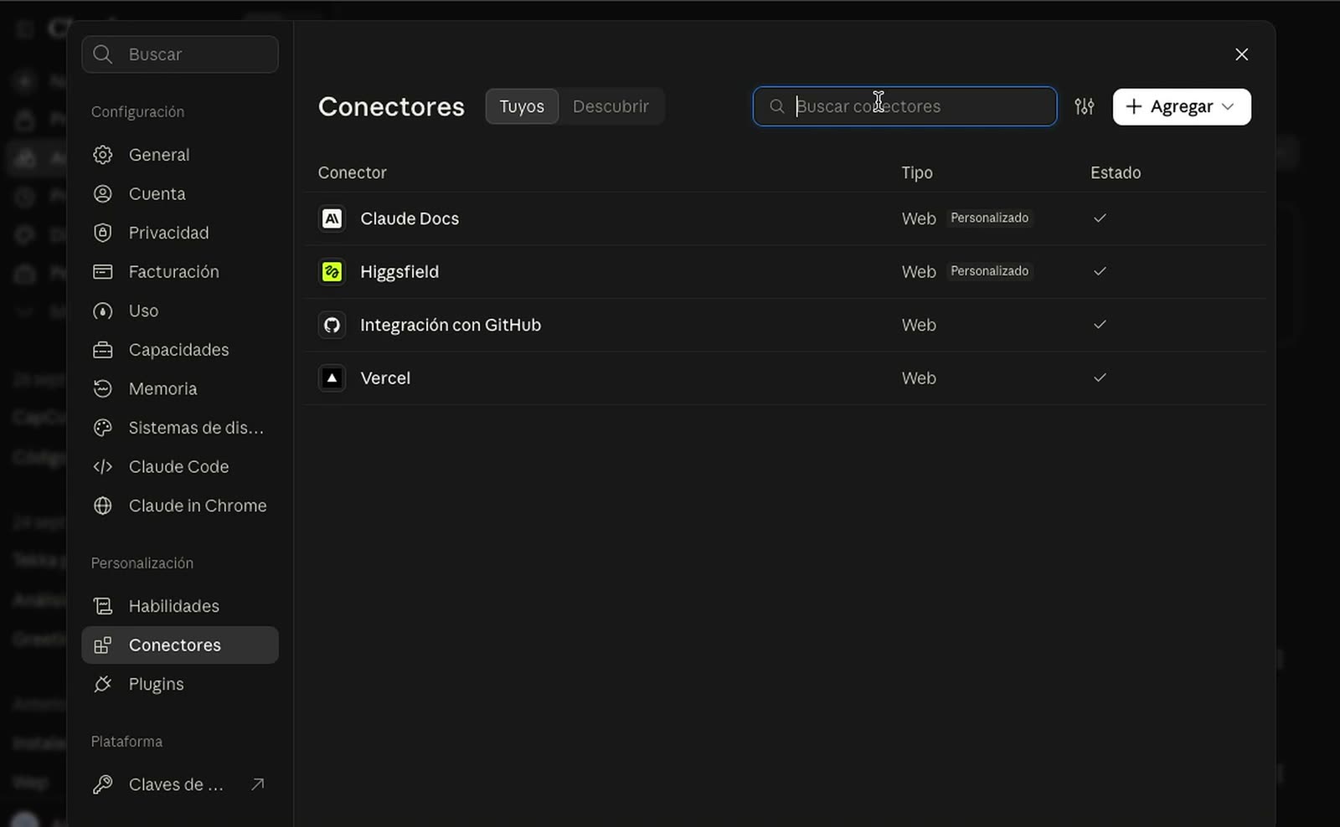Screen dimensions: 1340x827
Task: Click the Higgsfield green logo icon
Action: [332, 272]
